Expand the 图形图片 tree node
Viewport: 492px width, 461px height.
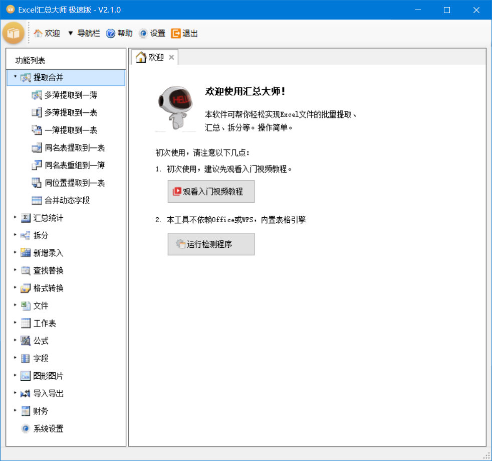point(15,375)
